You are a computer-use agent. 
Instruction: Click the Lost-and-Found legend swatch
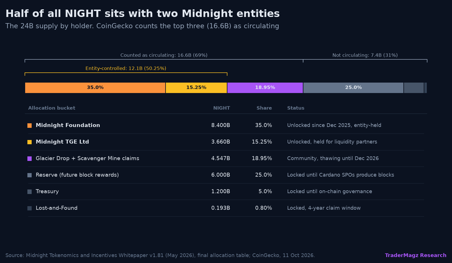coord(29,208)
